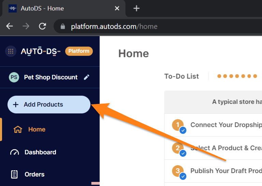Edit store name with pencil icon
This screenshot has width=262, height=186.
point(87,77)
